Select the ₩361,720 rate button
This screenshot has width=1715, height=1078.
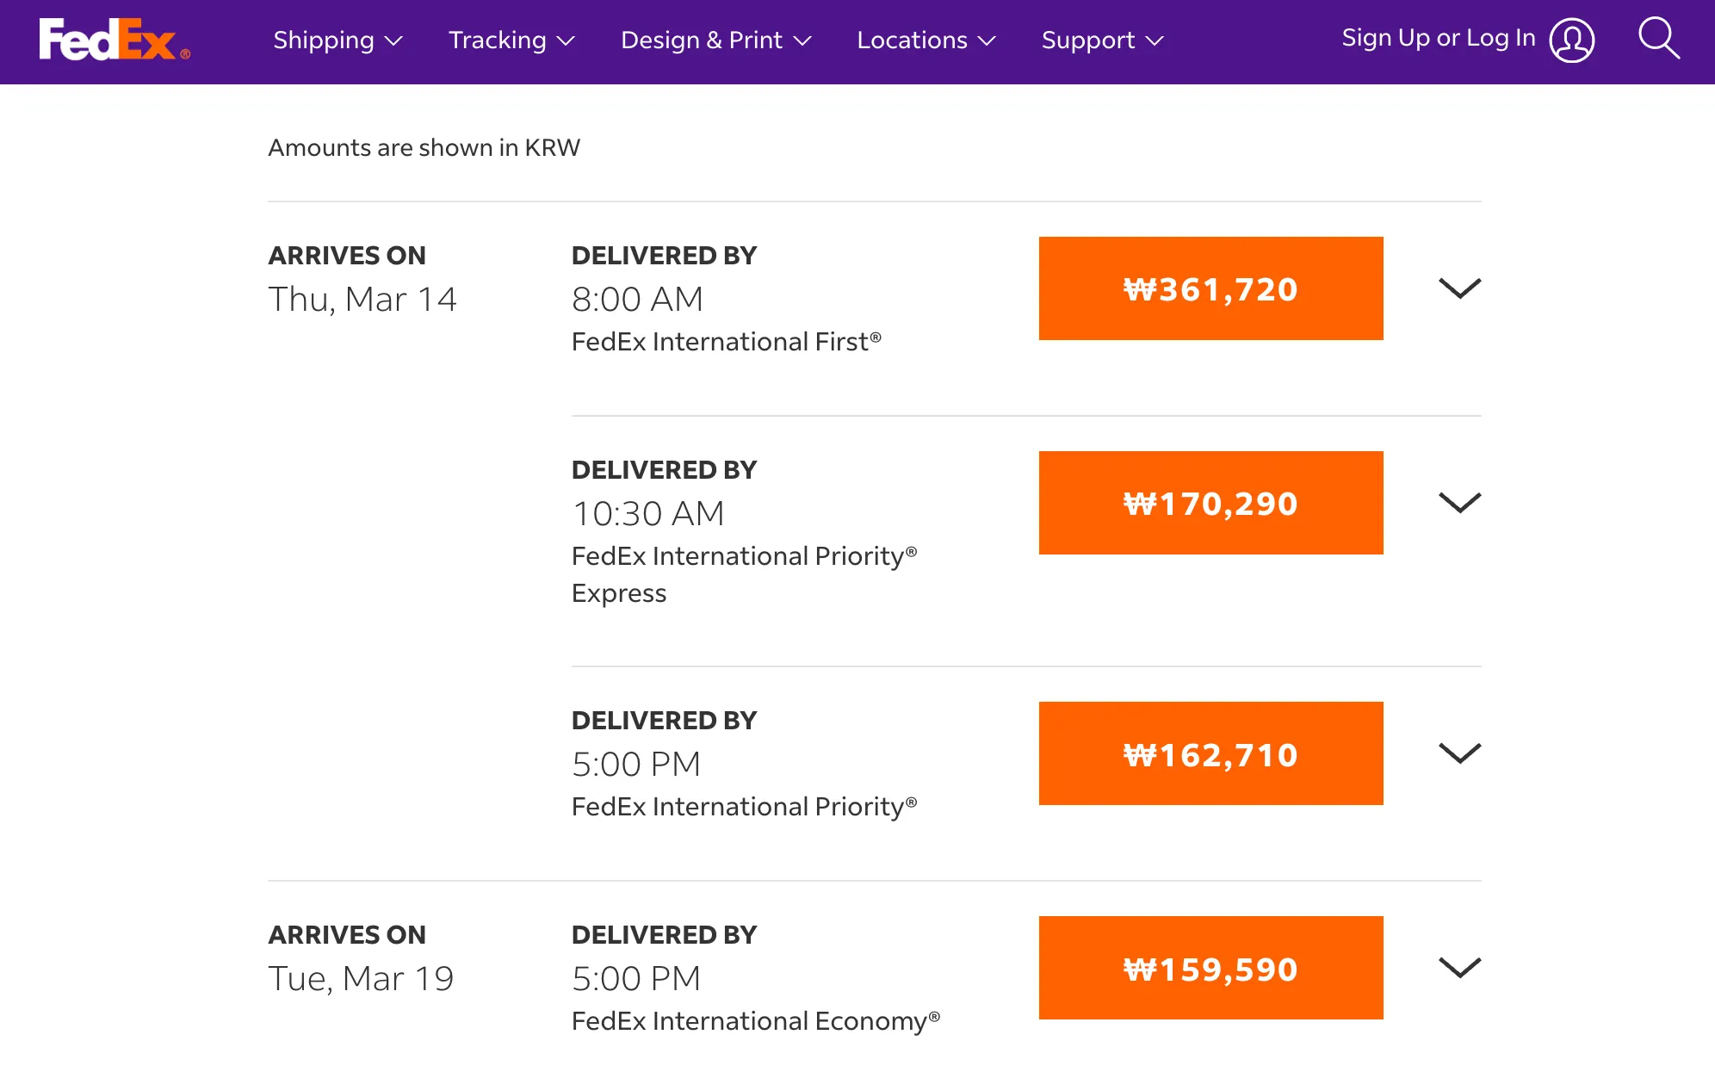1210,288
